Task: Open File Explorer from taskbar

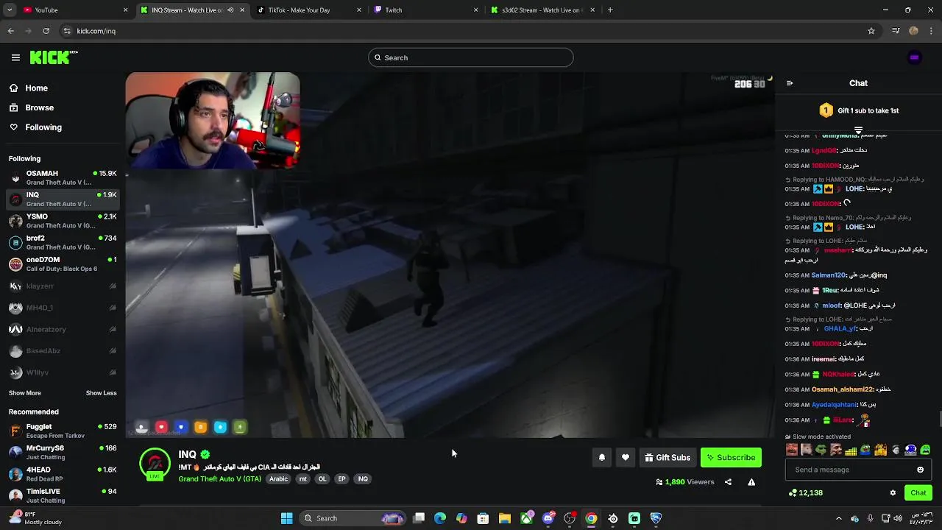Action: (x=505, y=518)
